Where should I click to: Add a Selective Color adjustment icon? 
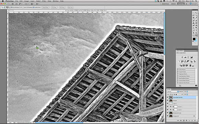click(193, 65)
